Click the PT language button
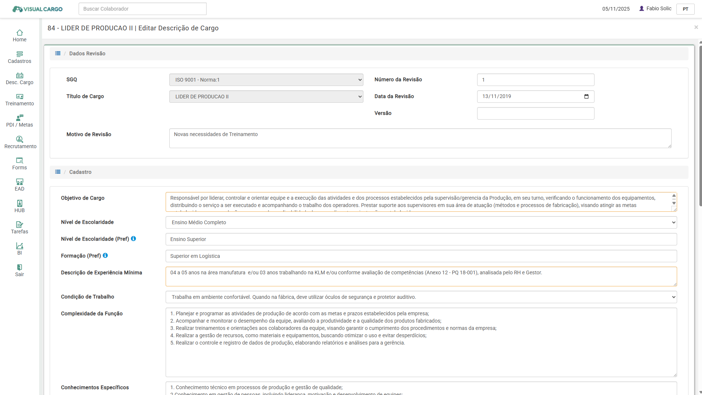The width and height of the screenshot is (702, 395). coord(685,9)
